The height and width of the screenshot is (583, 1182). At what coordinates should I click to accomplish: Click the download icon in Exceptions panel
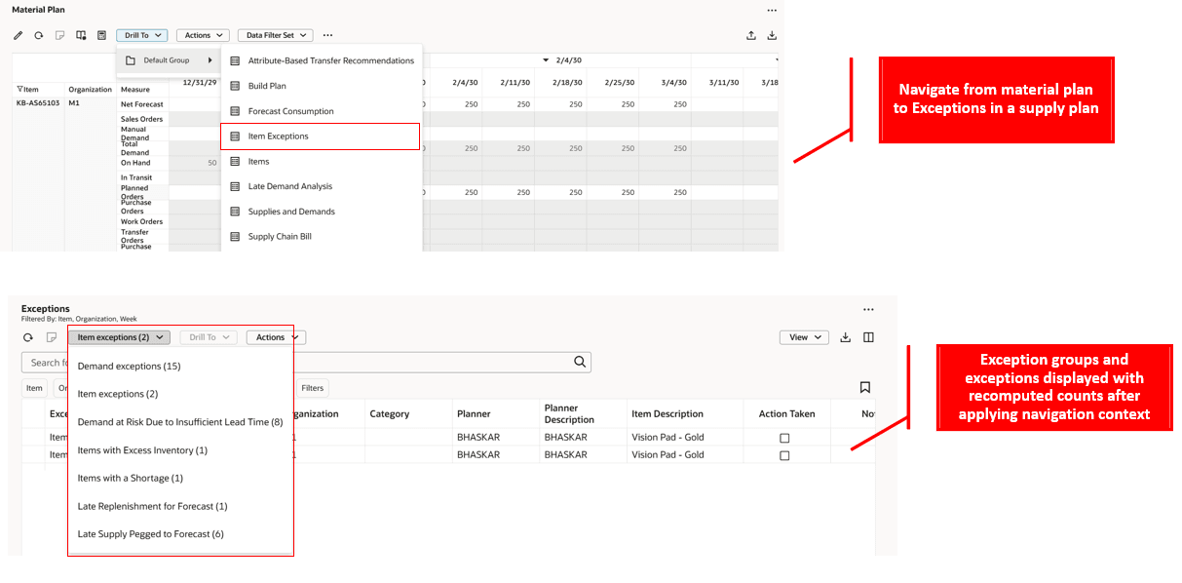coord(846,337)
